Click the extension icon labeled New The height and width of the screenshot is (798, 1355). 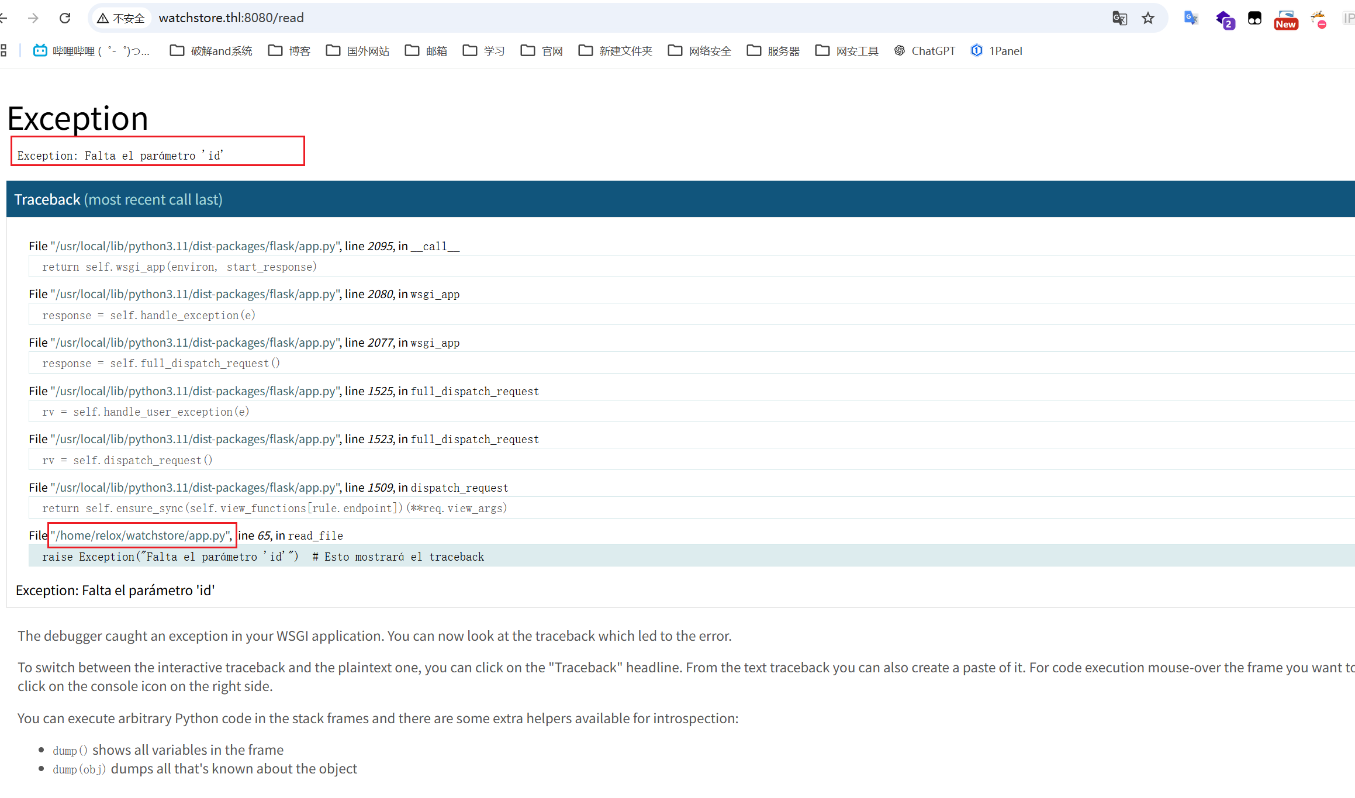click(x=1285, y=19)
